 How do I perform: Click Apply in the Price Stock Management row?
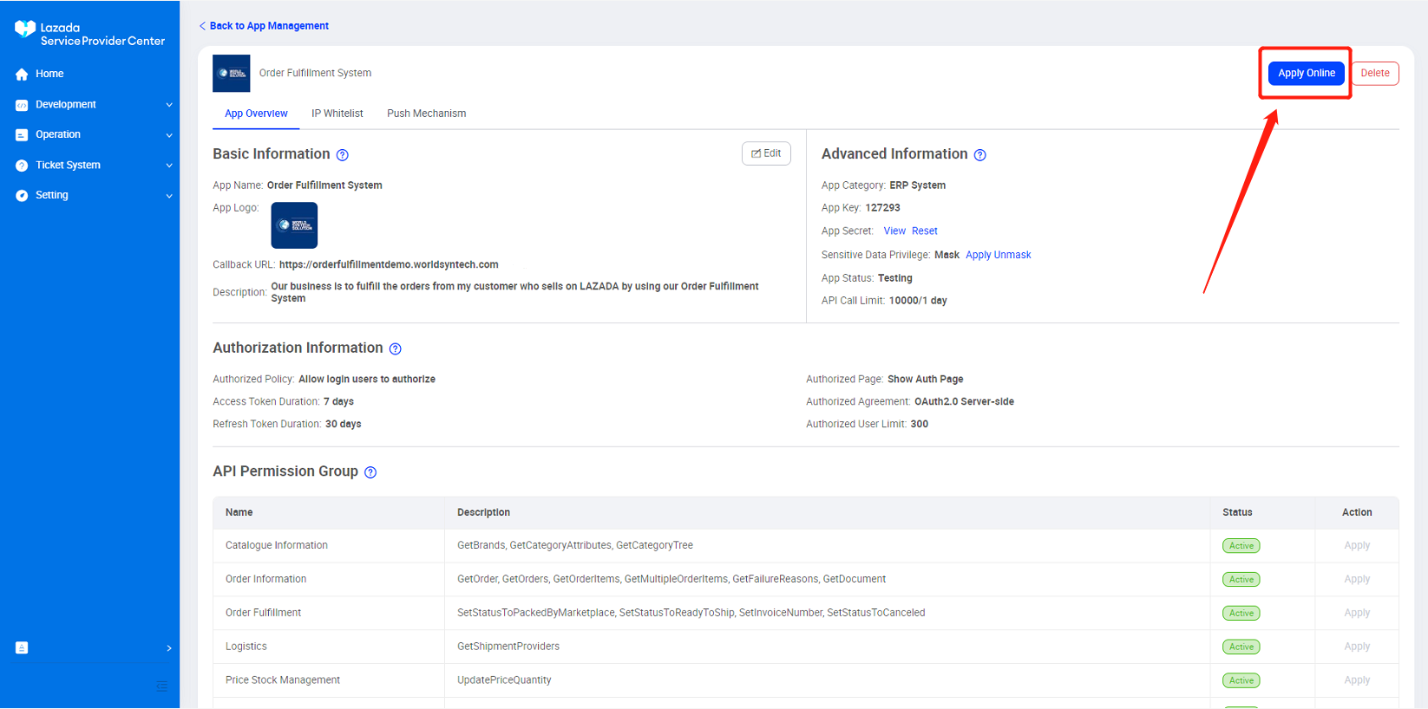click(1357, 681)
